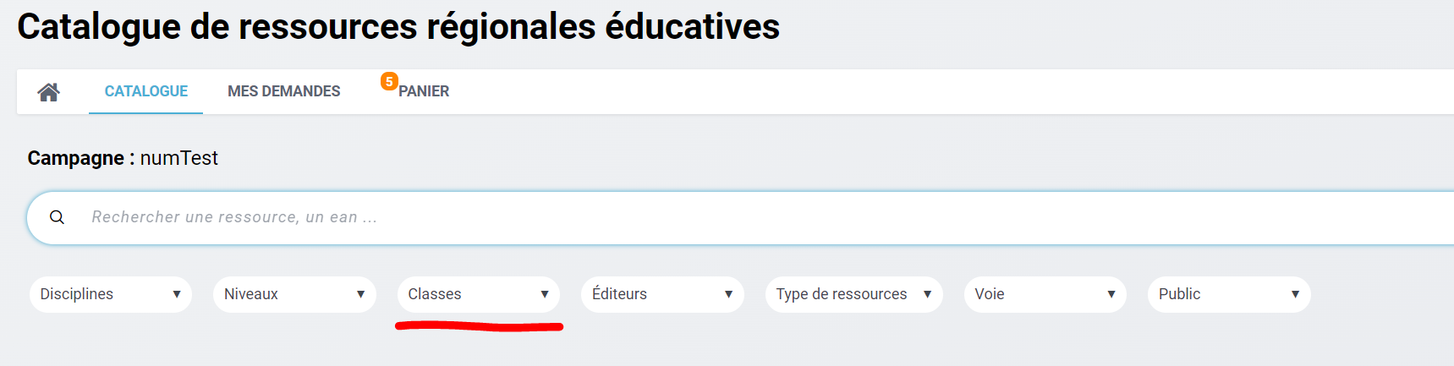Screen dimensions: 1454x366
Task: Click the page title heading
Action: click(x=398, y=27)
